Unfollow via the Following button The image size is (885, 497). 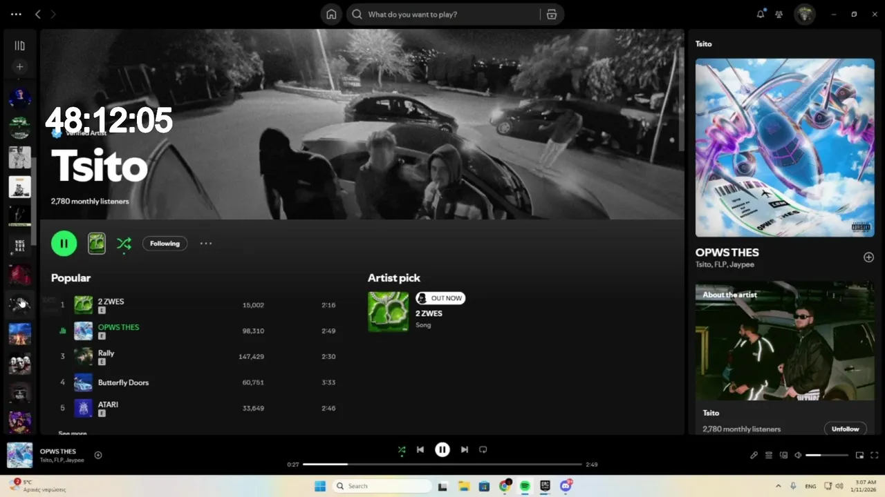click(165, 243)
